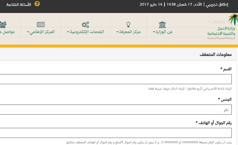Expand the arrow beside مركز المعرفة
Image resolution: width=238 pixels, height=145 pixels.
click(117, 32)
